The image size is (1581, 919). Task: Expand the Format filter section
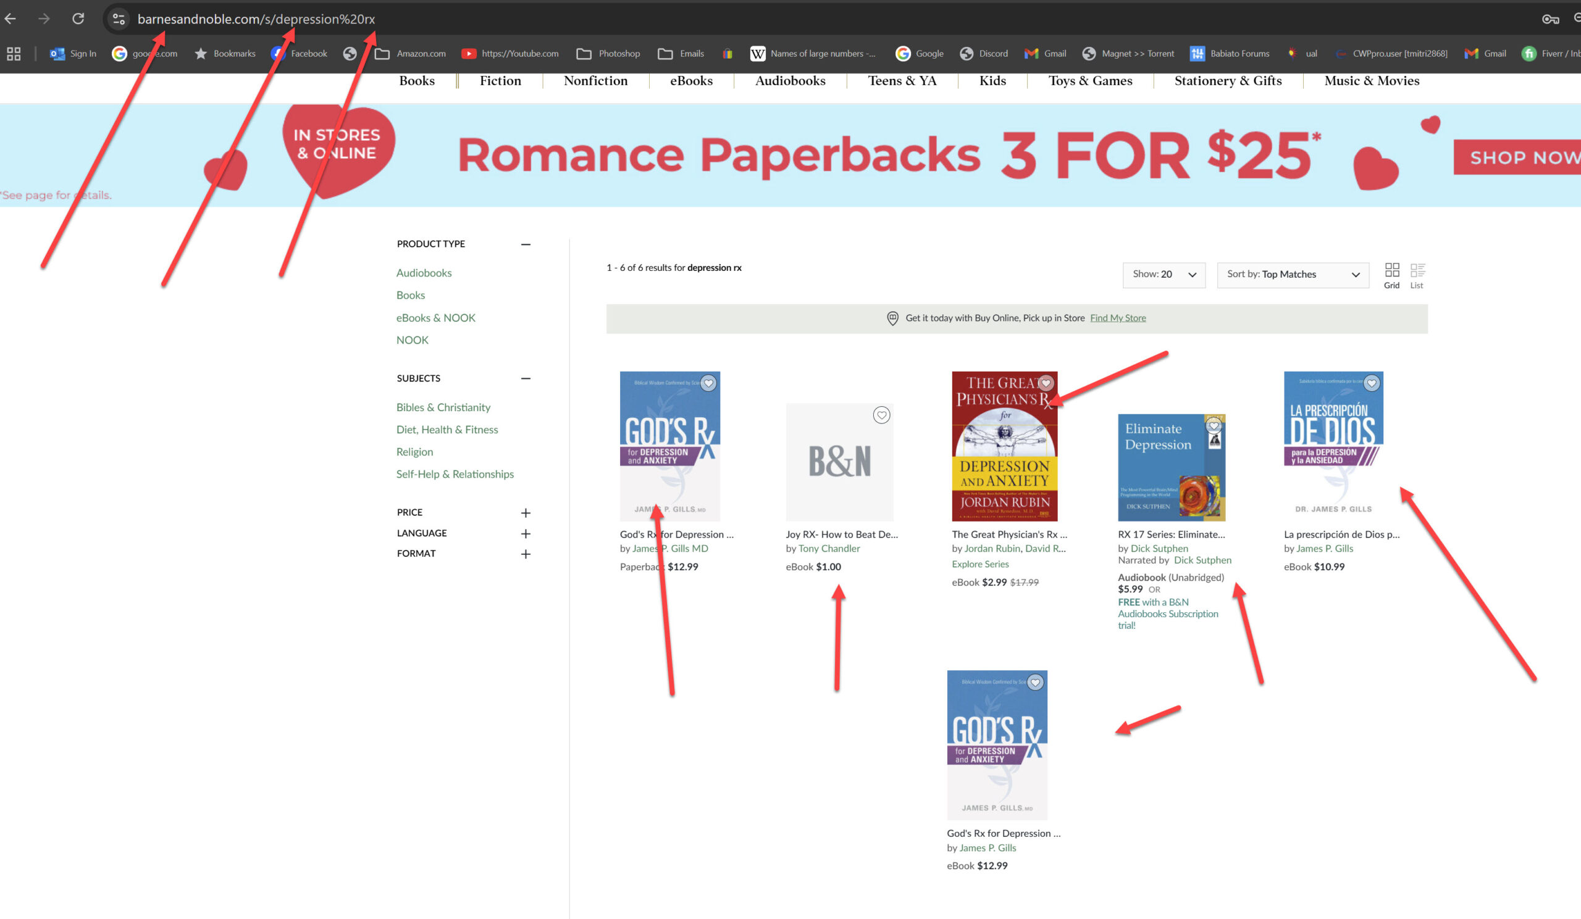526,554
